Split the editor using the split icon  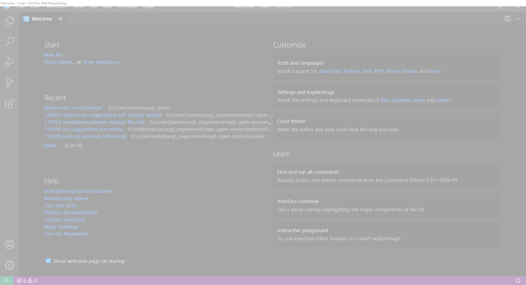[507, 19]
